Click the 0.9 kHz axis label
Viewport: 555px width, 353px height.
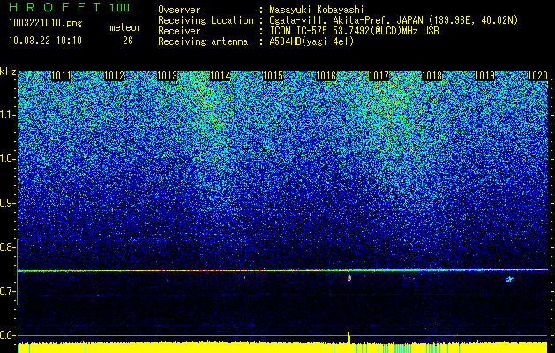point(8,203)
